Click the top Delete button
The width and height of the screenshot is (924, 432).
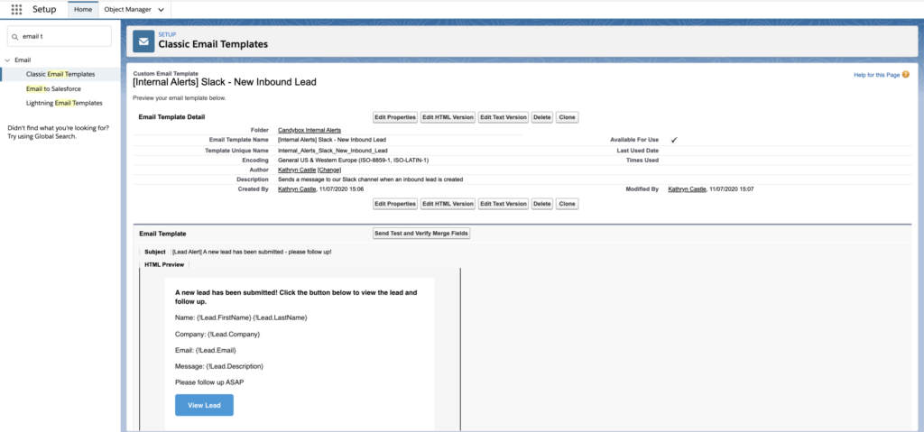pos(542,117)
